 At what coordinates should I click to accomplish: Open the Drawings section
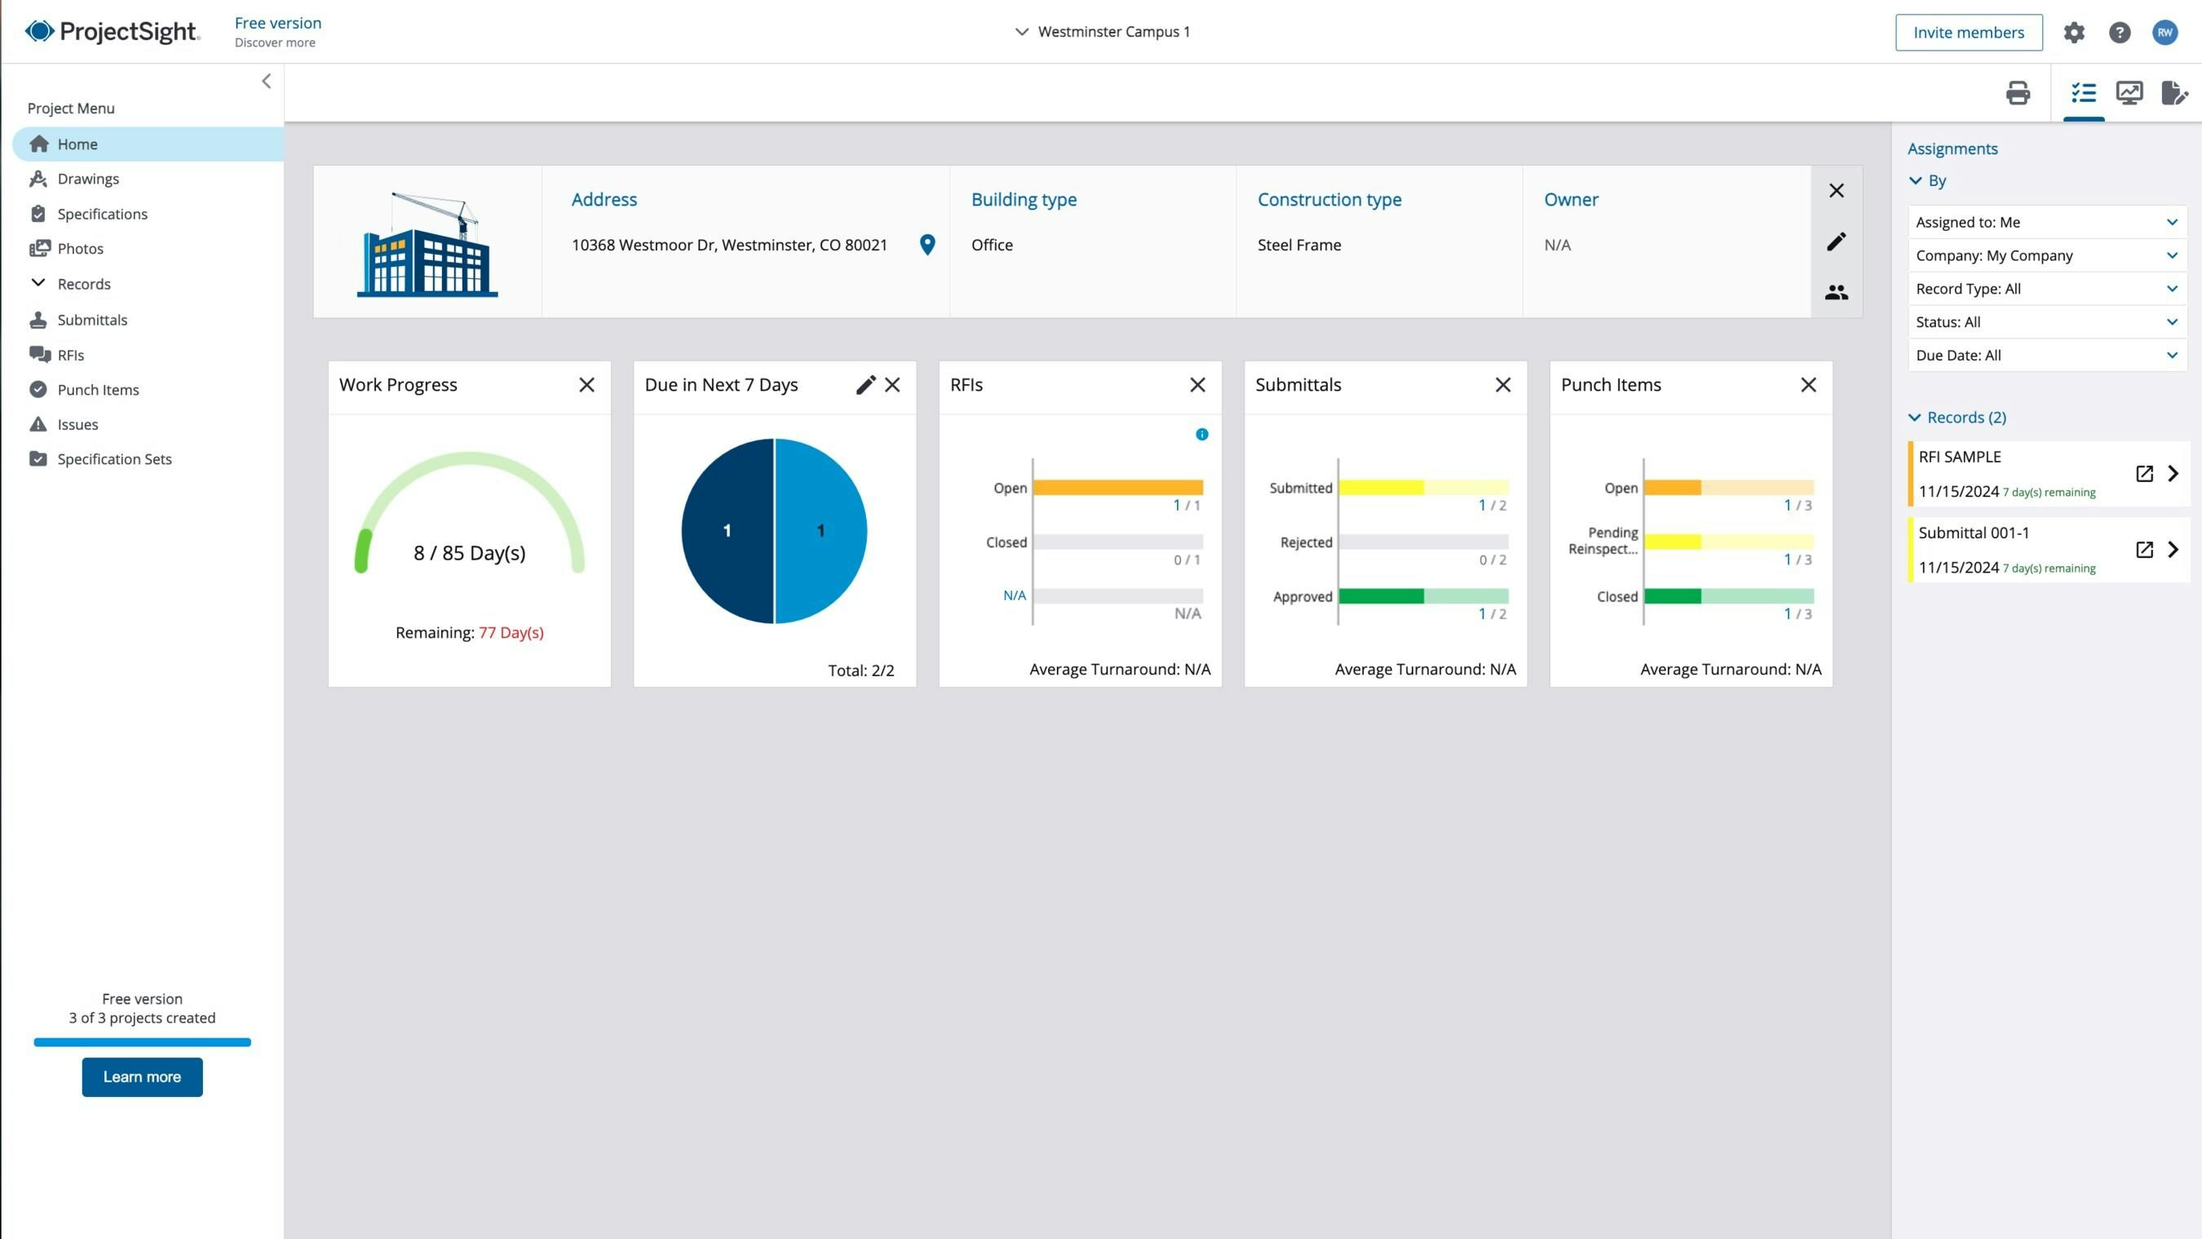click(x=88, y=179)
